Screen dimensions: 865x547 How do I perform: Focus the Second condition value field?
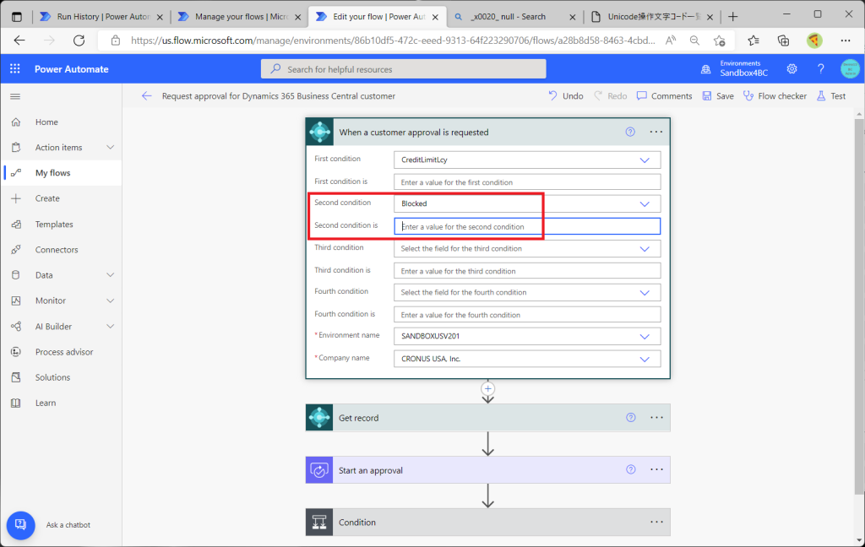click(527, 226)
